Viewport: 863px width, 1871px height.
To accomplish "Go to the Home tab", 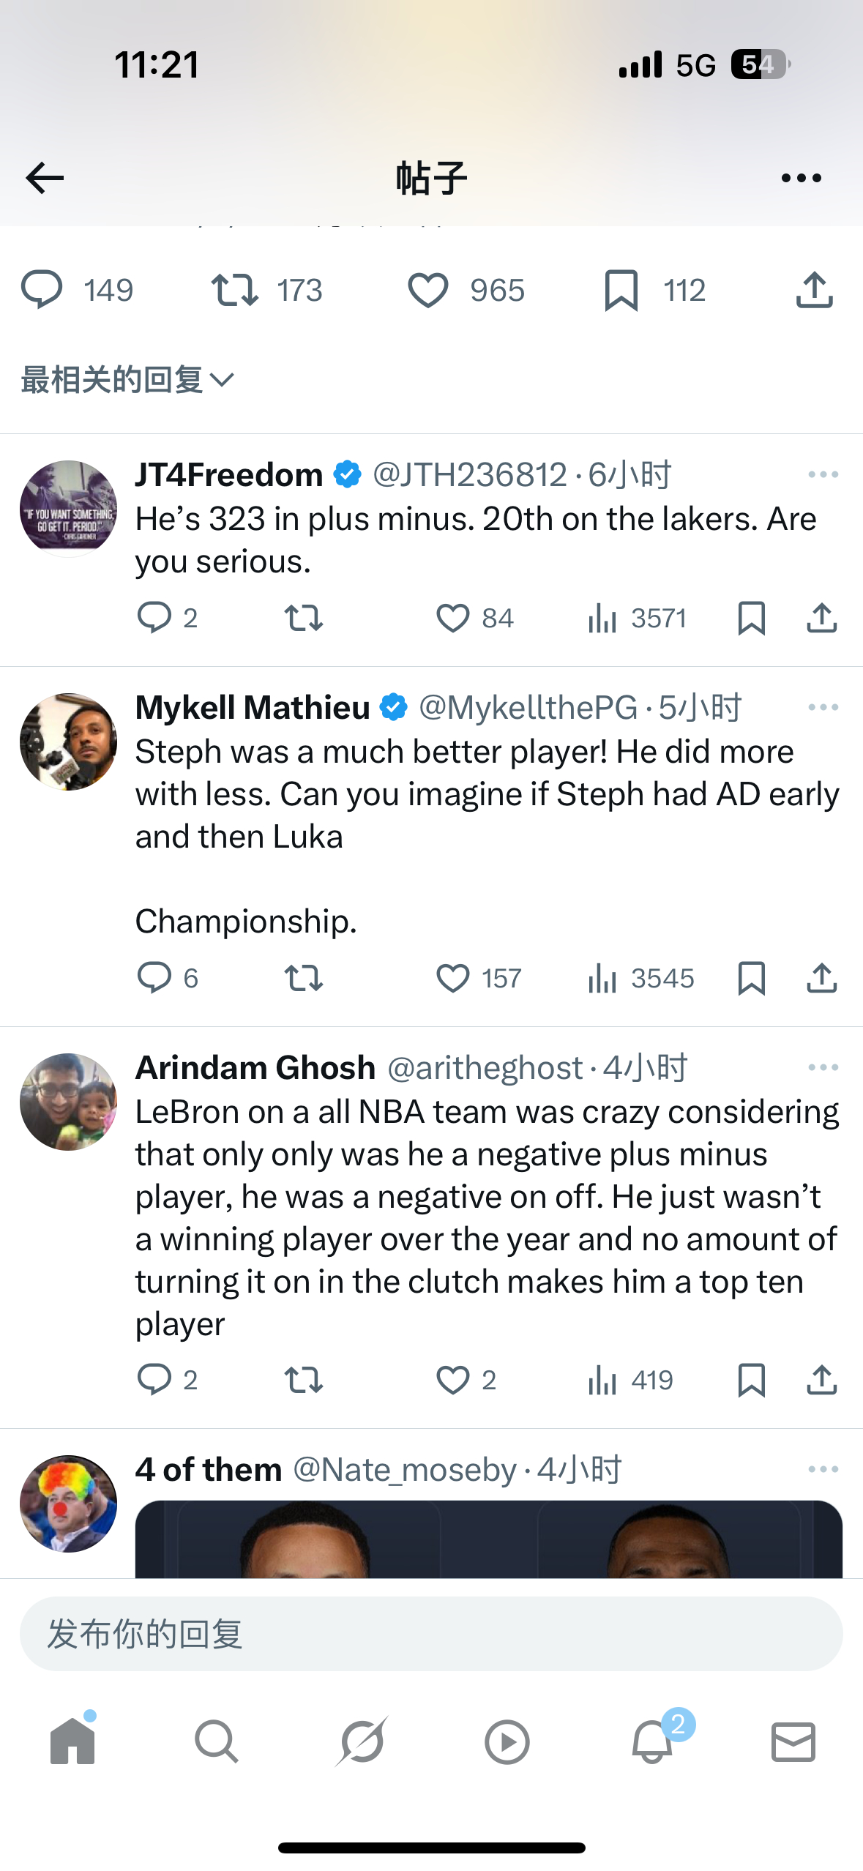I will point(72,1741).
